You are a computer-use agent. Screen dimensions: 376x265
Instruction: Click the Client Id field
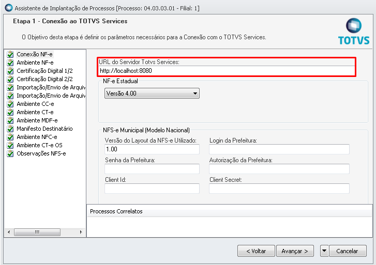click(152, 189)
